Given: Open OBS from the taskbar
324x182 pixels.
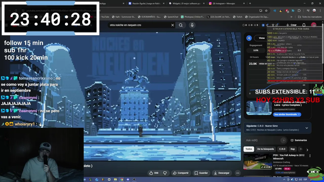Looking at the screenshot, I should (134, 179).
